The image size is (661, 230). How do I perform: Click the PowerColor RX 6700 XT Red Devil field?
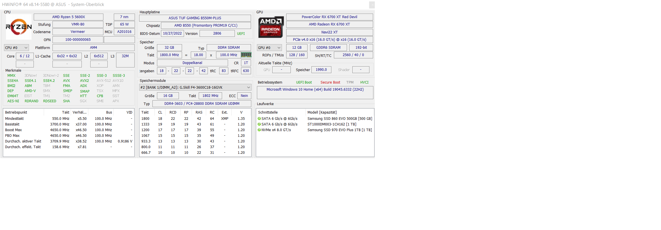coord(329,17)
